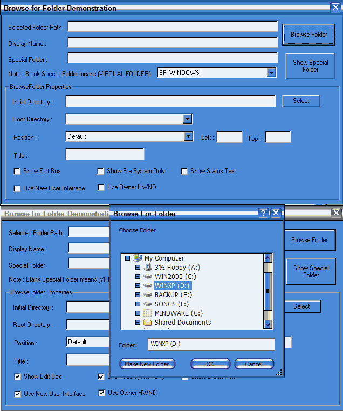Enable the unchecked Show Status Text checkbox

(184, 171)
